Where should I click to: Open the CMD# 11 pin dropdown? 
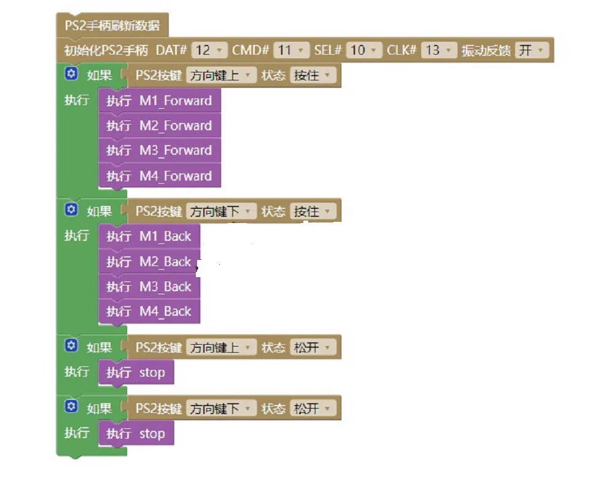(x=291, y=50)
